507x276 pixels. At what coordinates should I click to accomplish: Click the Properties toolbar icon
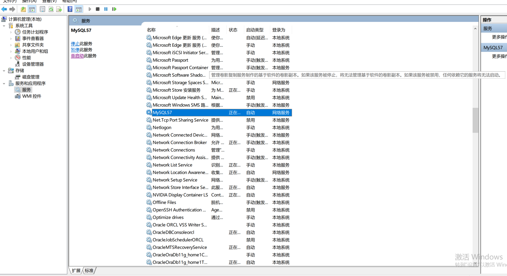tap(42, 9)
